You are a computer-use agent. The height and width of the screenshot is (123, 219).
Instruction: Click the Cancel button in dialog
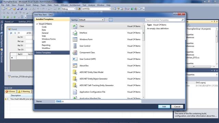177,107
